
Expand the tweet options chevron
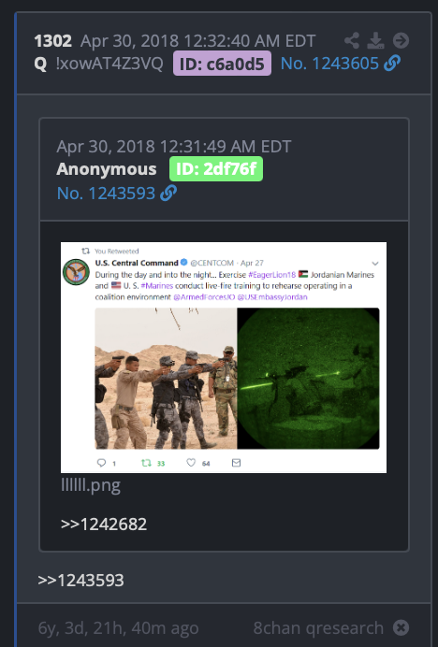point(374,264)
